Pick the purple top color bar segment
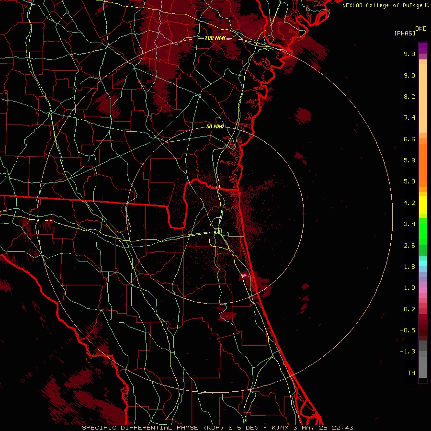Screen dimensions: 431x431 (423, 48)
